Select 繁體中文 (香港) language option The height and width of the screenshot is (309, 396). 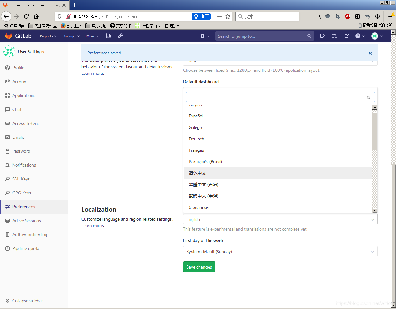pyautogui.click(x=278, y=184)
